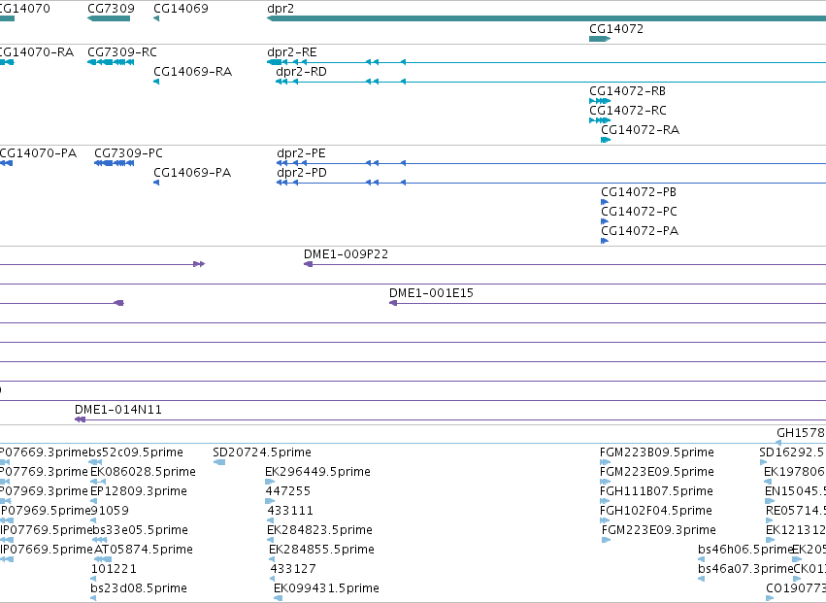Select the CG7309-PC coding exon glyph
Viewport: 826px width, 603px height.
115,163
